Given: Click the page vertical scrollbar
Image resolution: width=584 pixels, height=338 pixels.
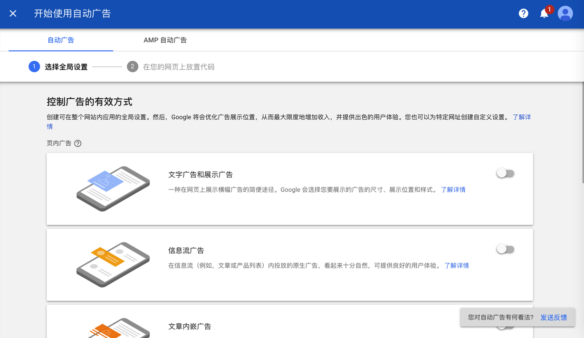Looking at the screenshot, I should tap(582, 133).
